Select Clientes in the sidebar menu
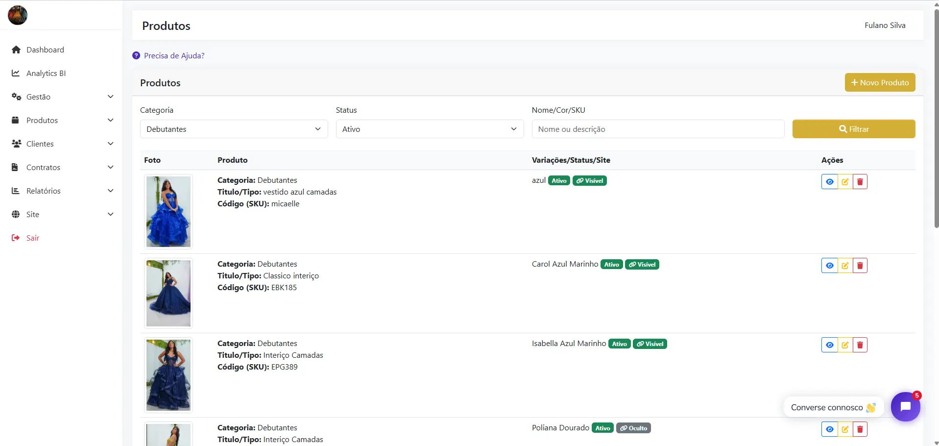Screen dimensions: 939x446 40,144
